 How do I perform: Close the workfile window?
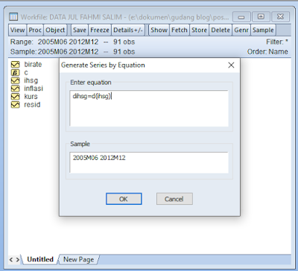pyautogui.click(x=280, y=17)
